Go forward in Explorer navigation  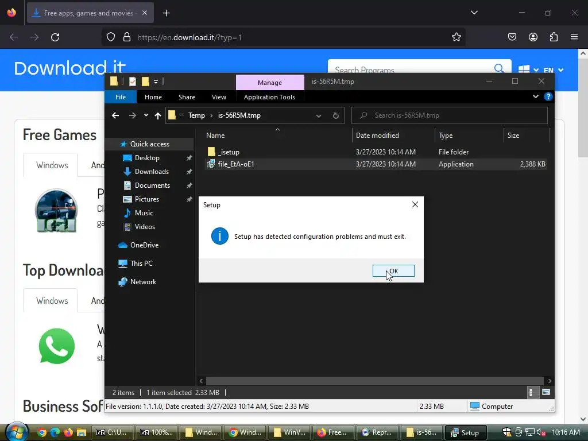pos(133,115)
